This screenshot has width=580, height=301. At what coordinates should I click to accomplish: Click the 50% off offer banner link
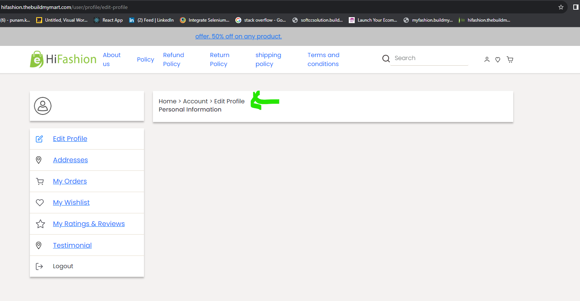click(x=238, y=36)
